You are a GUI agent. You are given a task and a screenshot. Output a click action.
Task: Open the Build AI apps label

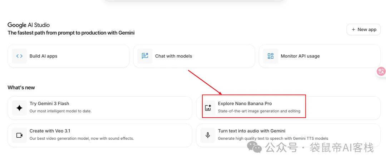tap(43, 56)
